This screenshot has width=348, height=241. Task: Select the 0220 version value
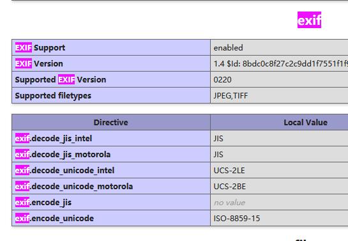(222, 80)
